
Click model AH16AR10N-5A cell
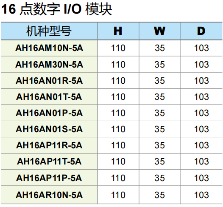click(x=49, y=195)
